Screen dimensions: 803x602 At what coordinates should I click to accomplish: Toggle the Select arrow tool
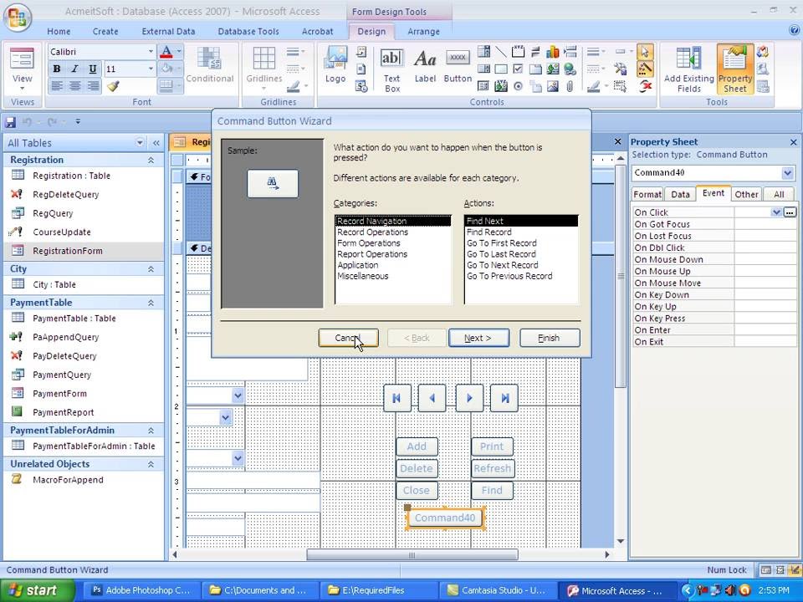[645, 52]
